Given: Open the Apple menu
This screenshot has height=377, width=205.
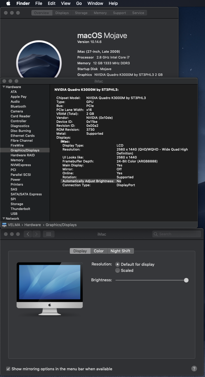Looking at the screenshot, I should coord(8,3).
